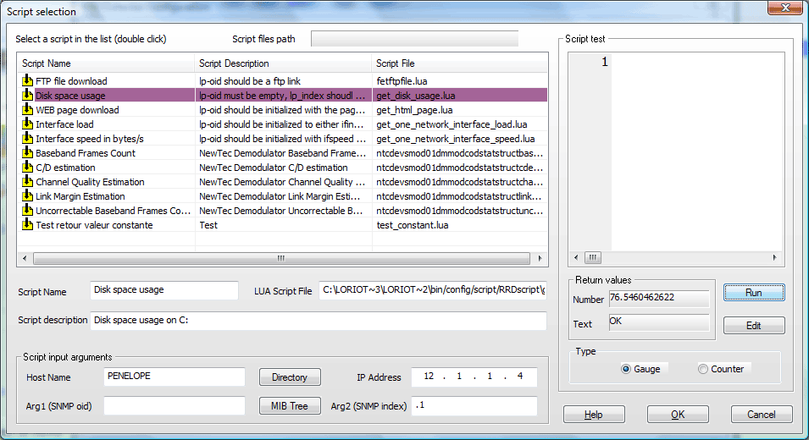Click the Channel Quality Estimation script icon

[27, 181]
